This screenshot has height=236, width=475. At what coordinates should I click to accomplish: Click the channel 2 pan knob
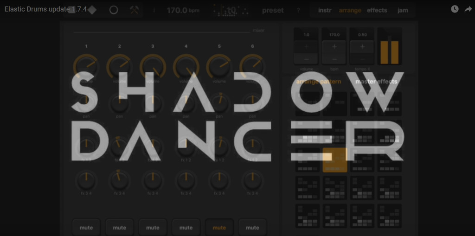tap(119, 103)
